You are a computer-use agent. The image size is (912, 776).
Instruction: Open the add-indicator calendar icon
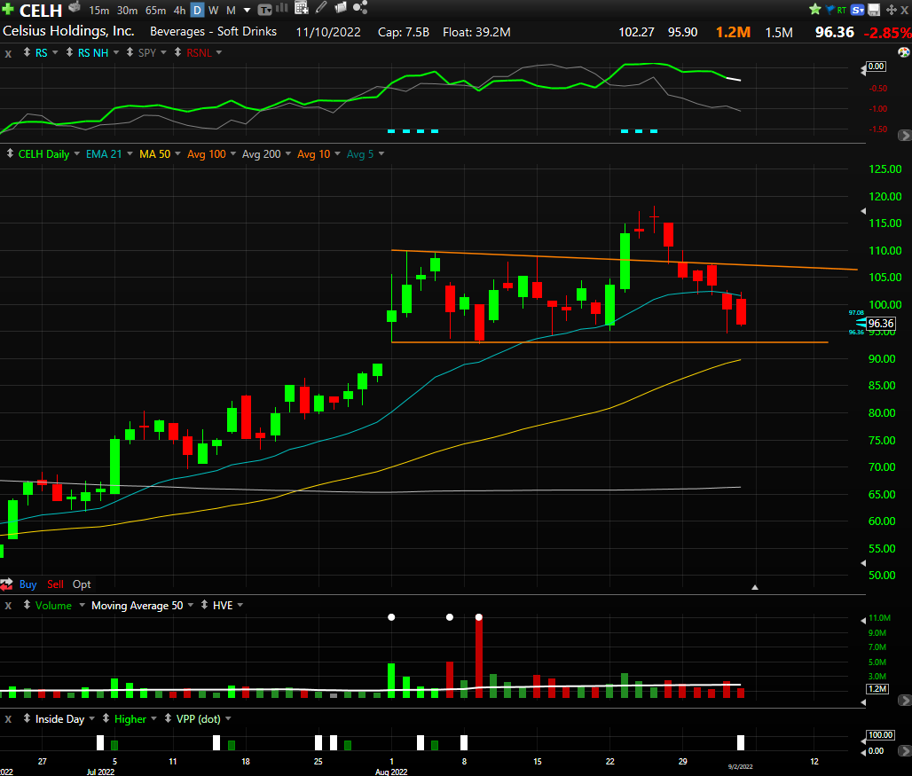click(302, 8)
